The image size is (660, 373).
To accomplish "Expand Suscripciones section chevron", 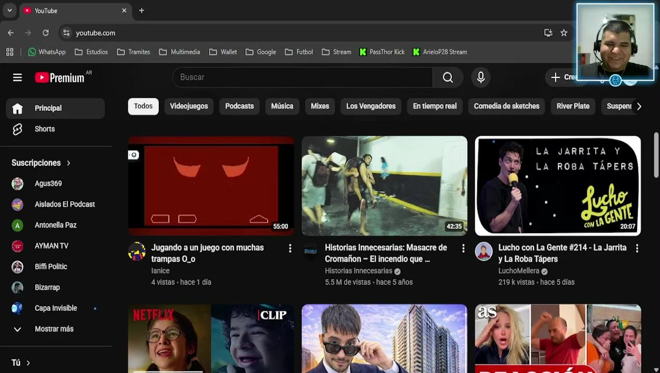I will point(68,163).
